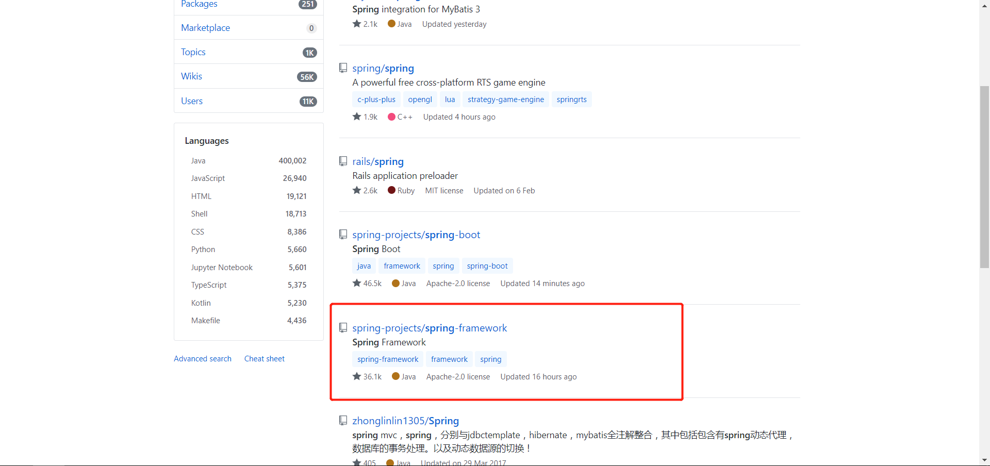Click the Users count badge 11K
Image resolution: width=990 pixels, height=466 pixels.
(x=308, y=102)
